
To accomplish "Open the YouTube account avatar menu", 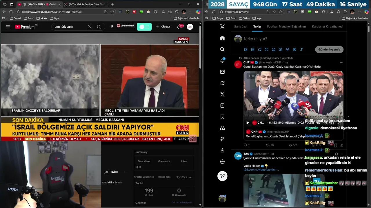I will [x=190, y=27].
